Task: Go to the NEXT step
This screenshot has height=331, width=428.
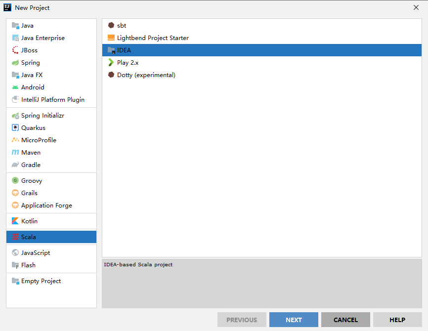Action: click(x=294, y=320)
